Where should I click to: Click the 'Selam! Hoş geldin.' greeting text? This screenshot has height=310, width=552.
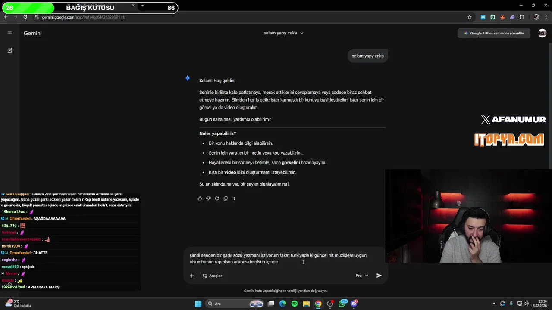[217, 81]
